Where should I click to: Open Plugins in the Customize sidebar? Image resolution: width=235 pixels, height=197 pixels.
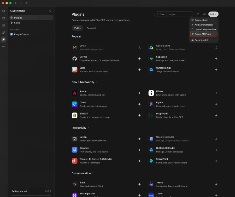point(31,18)
